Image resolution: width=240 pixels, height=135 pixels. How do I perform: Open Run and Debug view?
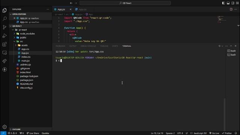click(4, 36)
